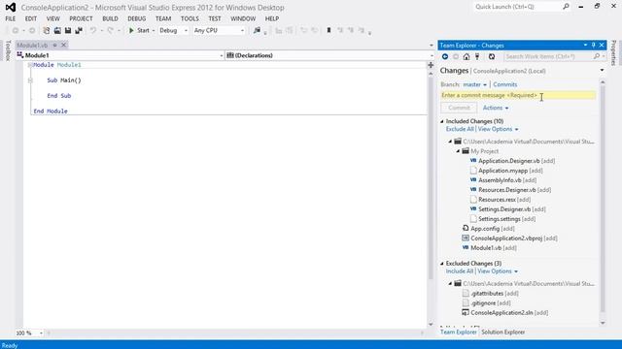The image size is (622, 349).
Task: Close the Team Explorer panel
Action: pos(602,46)
